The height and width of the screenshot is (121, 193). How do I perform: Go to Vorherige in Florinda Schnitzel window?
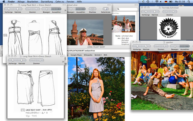[146, 12]
